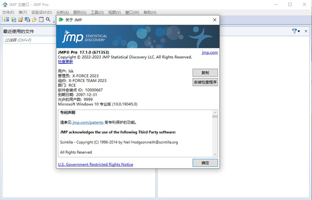Click the Copyright 2022-2023 JMP line
Screen dimensions: 312x200
[125, 57]
